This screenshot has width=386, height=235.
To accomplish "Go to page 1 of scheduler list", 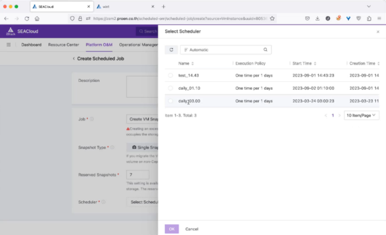I will pyautogui.click(x=332, y=115).
